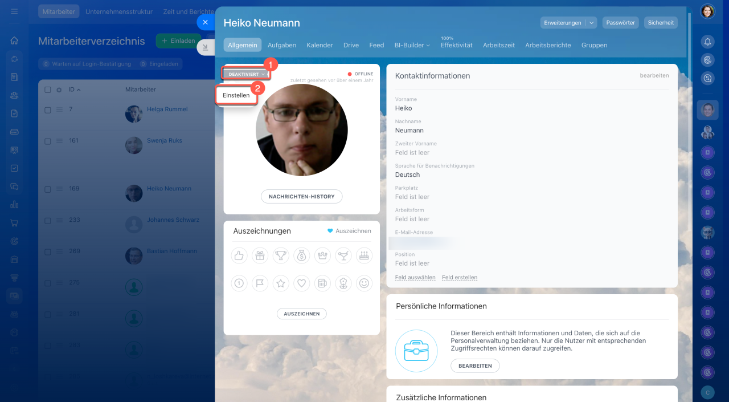The height and width of the screenshot is (402, 729).
Task: Open notifications bell in right sidebar
Action: point(707,42)
